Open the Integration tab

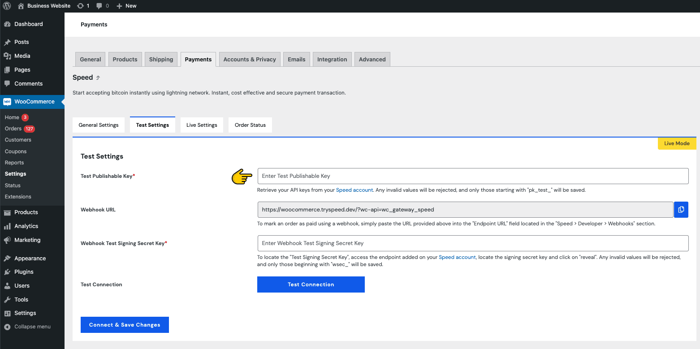coord(332,60)
